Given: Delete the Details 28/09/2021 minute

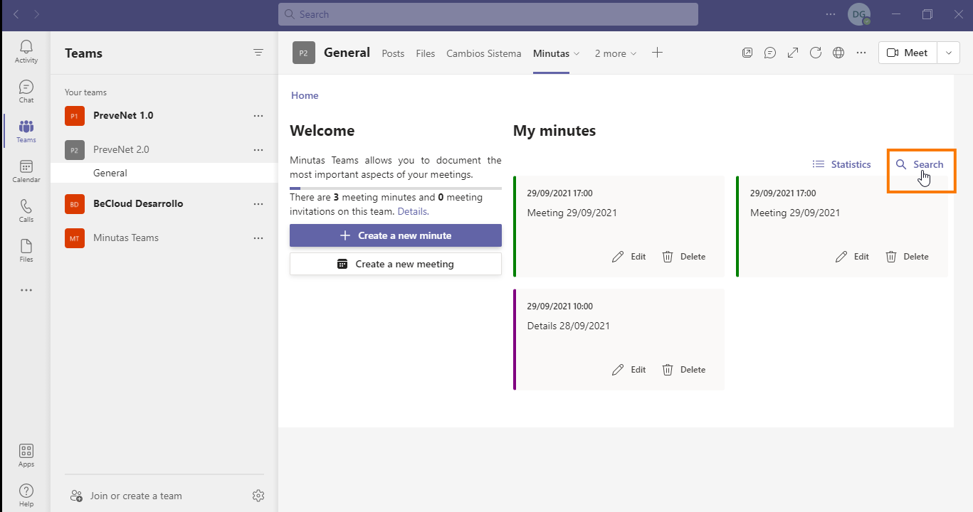Looking at the screenshot, I should point(684,370).
